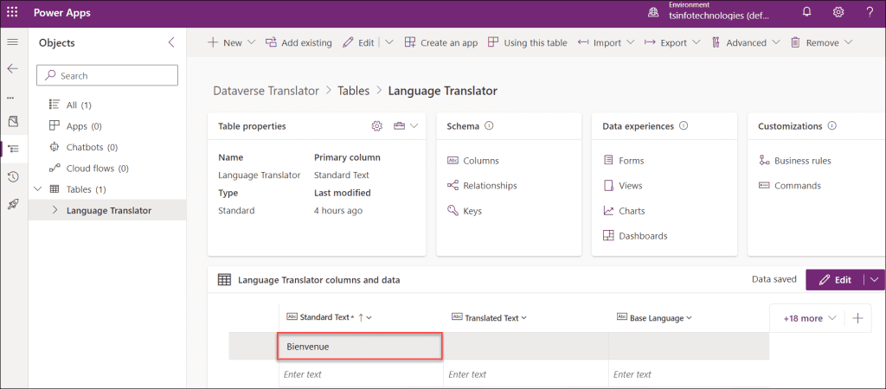Open the notifications bell
The width and height of the screenshot is (886, 389).
tap(807, 12)
